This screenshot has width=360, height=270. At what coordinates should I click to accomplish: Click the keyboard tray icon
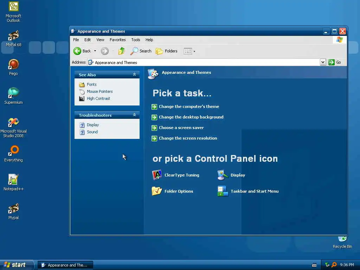(x=314, y=265)
